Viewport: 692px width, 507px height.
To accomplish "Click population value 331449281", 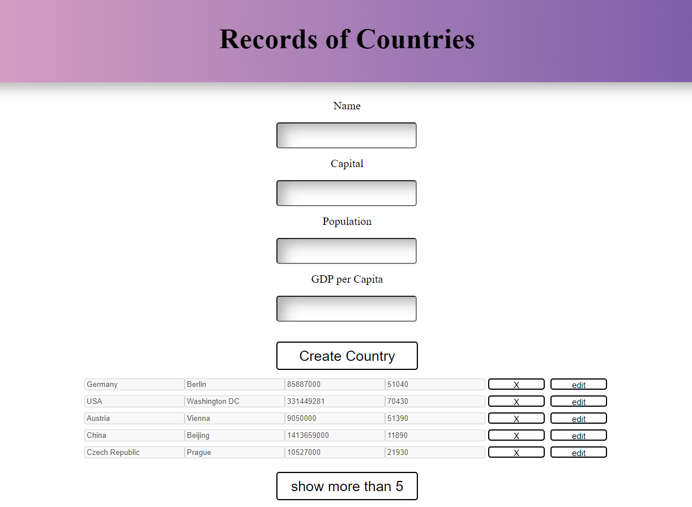I will click(x=335, y=401).
